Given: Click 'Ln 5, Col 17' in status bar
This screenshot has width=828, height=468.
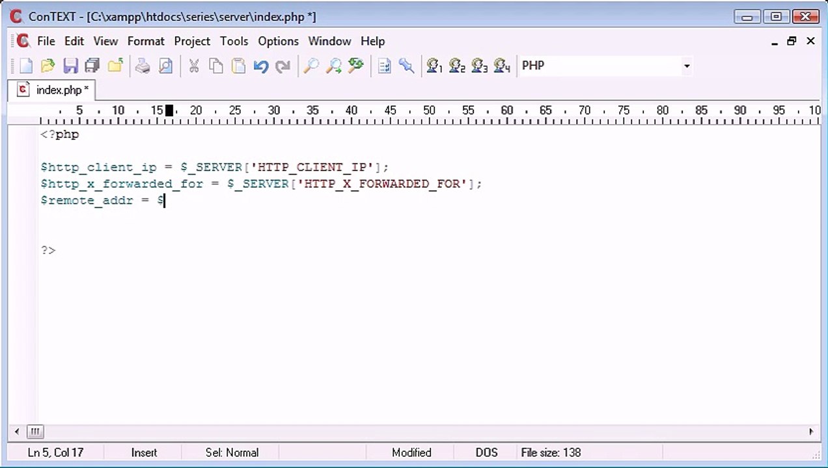Looking at the screenshot, I should coord(55,452).
